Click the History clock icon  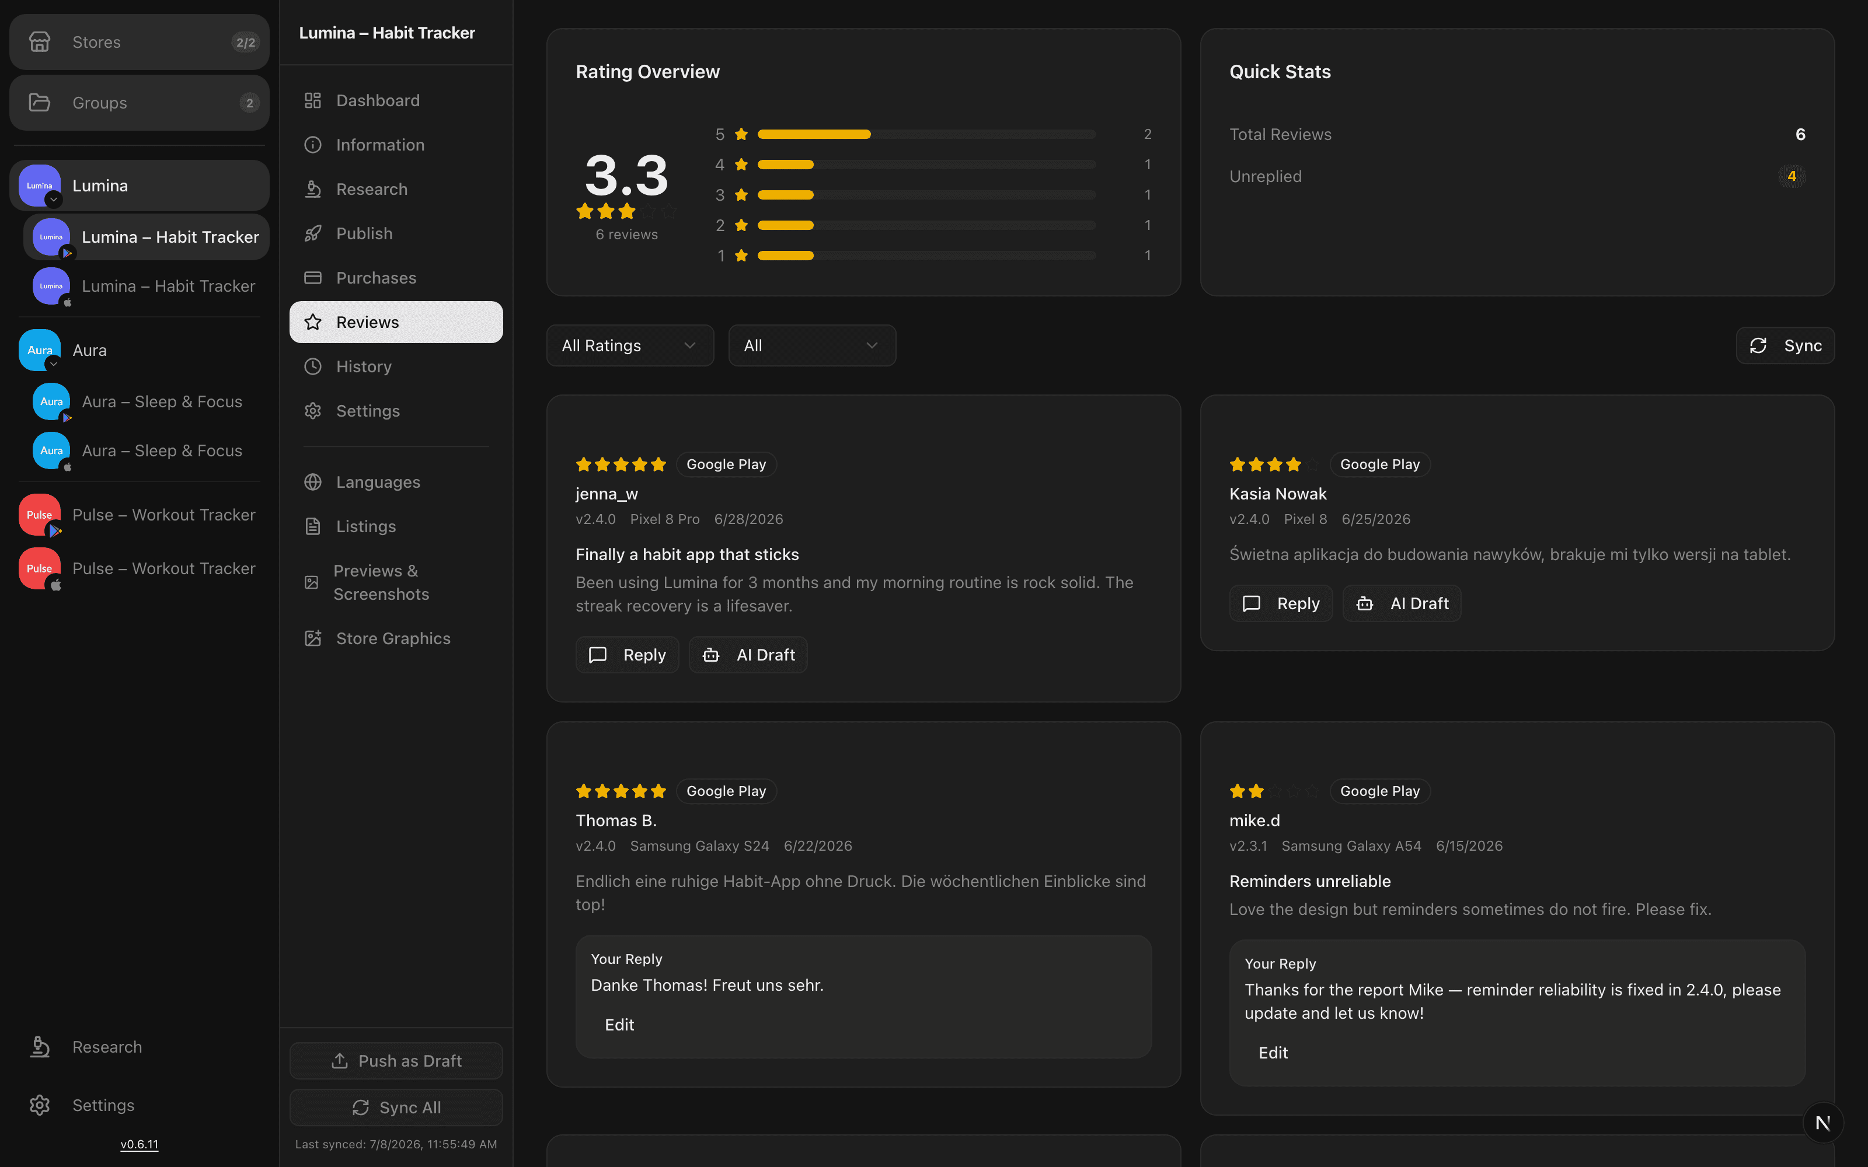tap(313, 366)
